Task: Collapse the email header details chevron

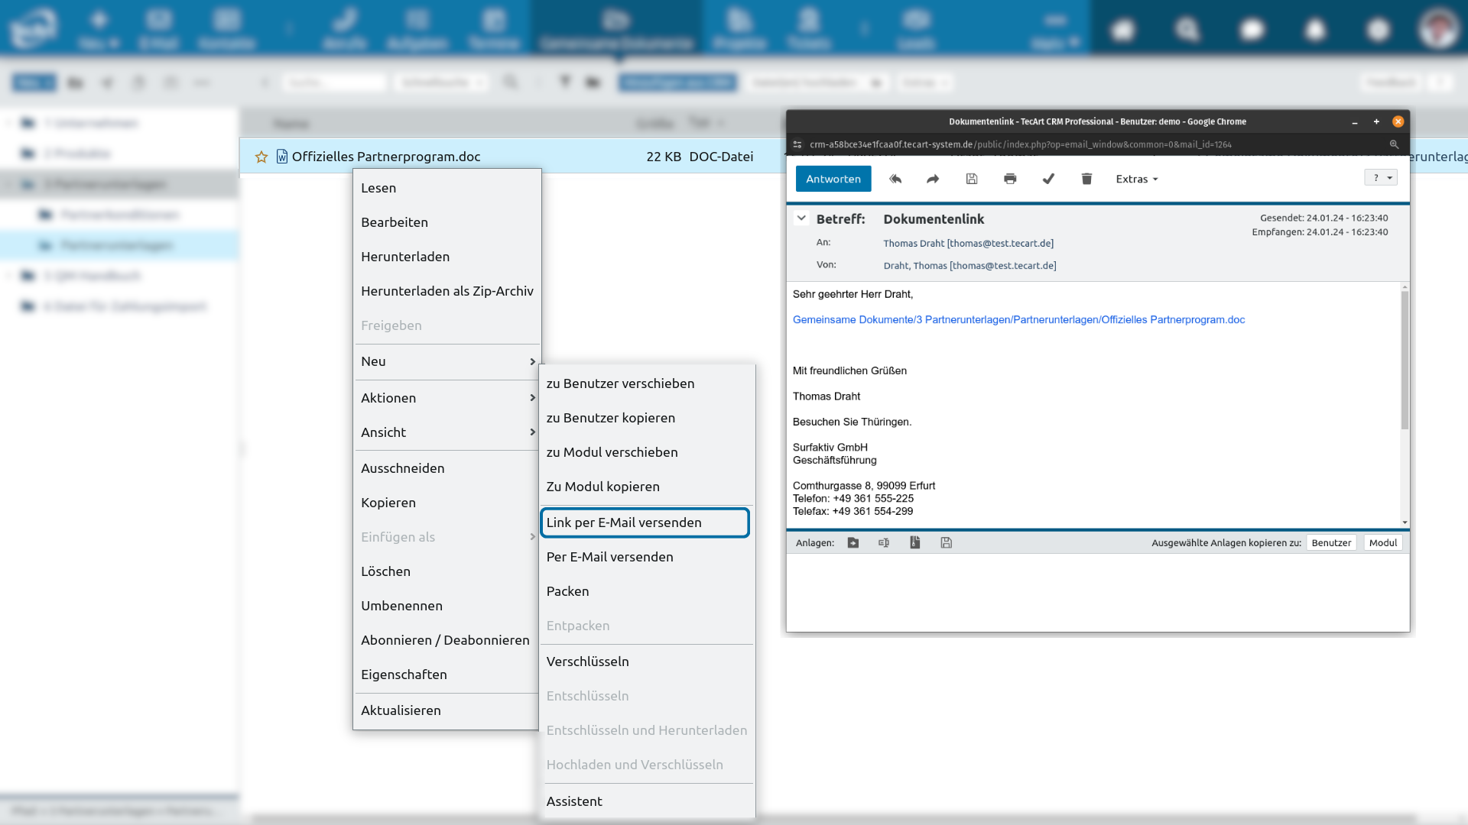Action: 801,218
